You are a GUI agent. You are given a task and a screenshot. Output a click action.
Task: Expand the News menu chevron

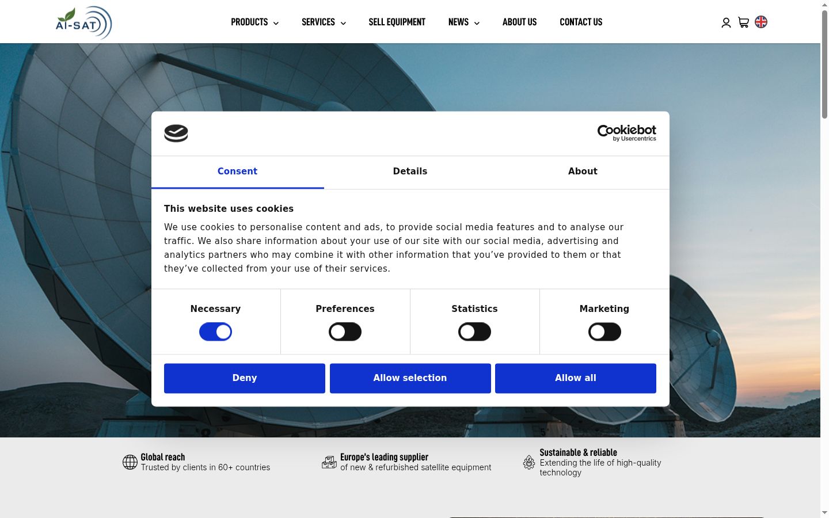pyautogui.click(x=477, y=23)
